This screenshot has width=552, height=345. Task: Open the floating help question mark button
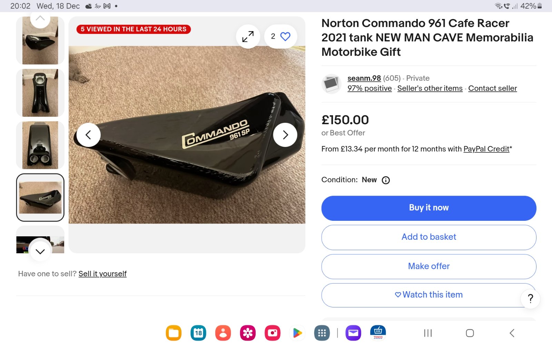(x=530, y=298)
